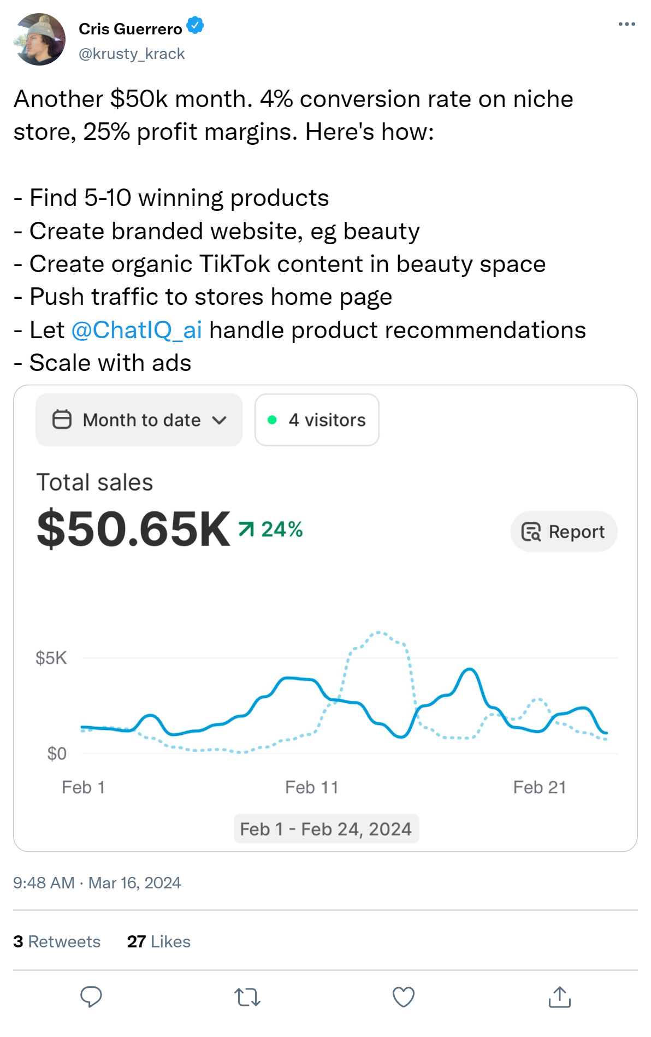
Task: Expand the Month to date dropdown
Action: click(x=139, y=420)
